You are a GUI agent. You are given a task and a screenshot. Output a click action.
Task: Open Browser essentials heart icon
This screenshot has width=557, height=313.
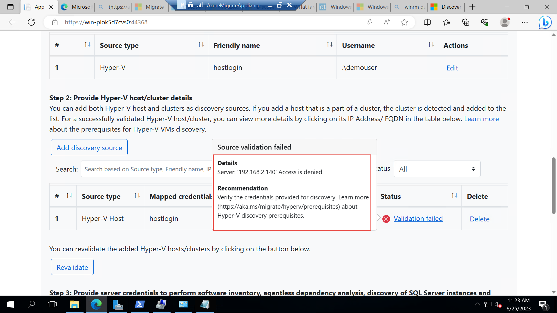pos(485,22)
